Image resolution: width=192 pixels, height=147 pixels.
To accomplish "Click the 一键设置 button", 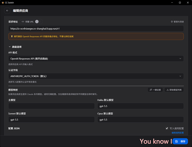I will 155,90.
